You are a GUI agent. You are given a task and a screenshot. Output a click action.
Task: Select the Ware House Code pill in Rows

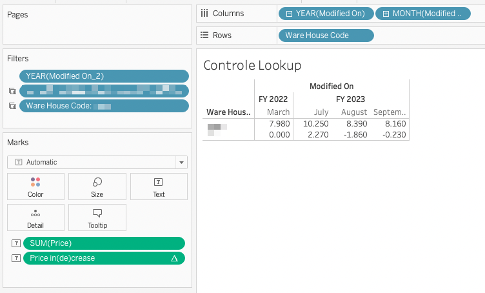[326, 35]
